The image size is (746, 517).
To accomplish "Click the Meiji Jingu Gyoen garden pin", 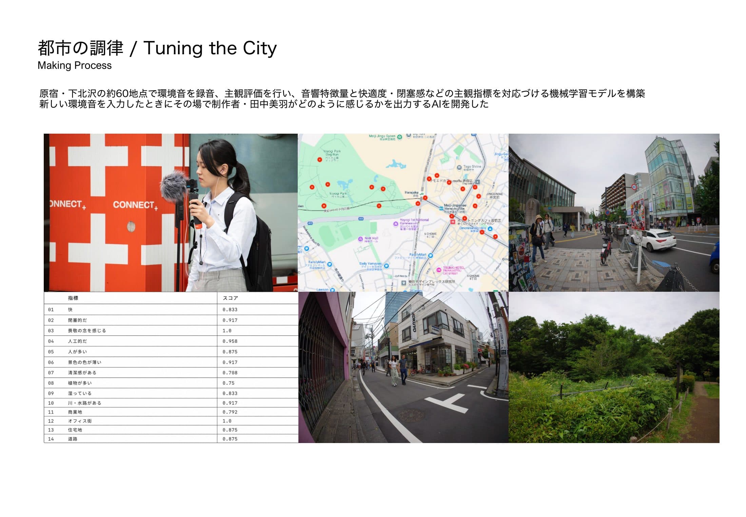I will point(400,137).
